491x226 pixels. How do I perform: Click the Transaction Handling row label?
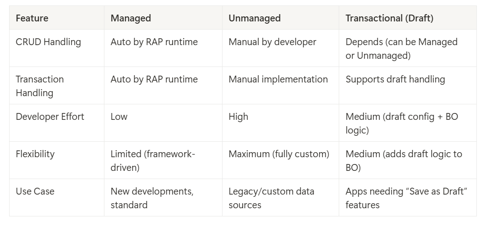[57, 86]
